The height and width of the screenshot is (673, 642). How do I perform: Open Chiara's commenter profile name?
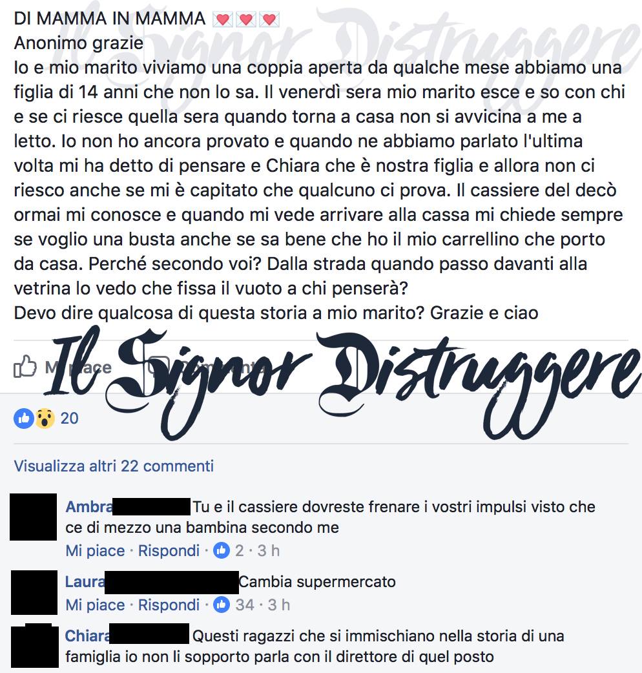(x=87, y=636)
